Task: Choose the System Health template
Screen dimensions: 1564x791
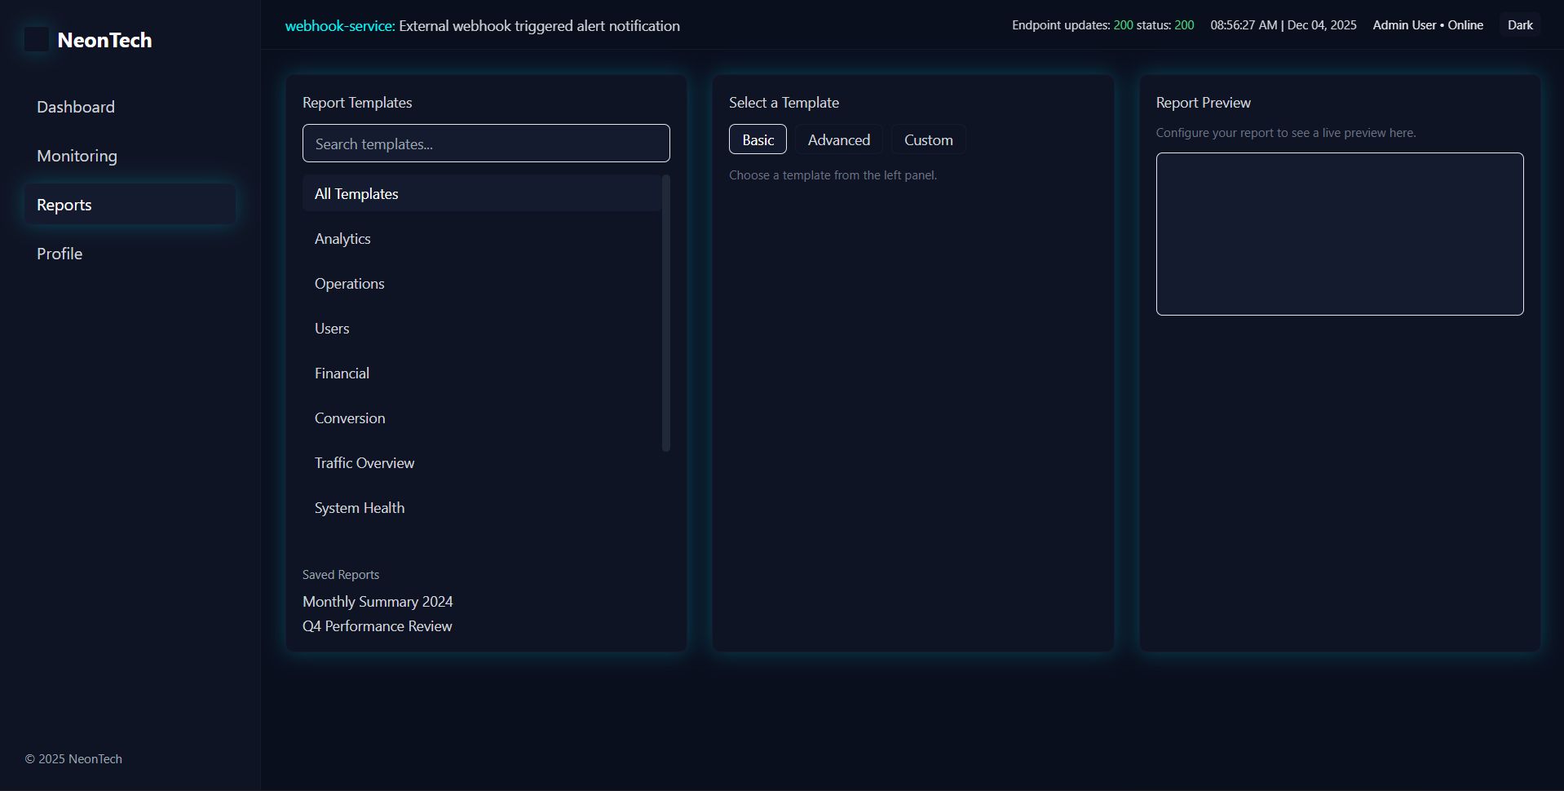Action: (482, 507)
